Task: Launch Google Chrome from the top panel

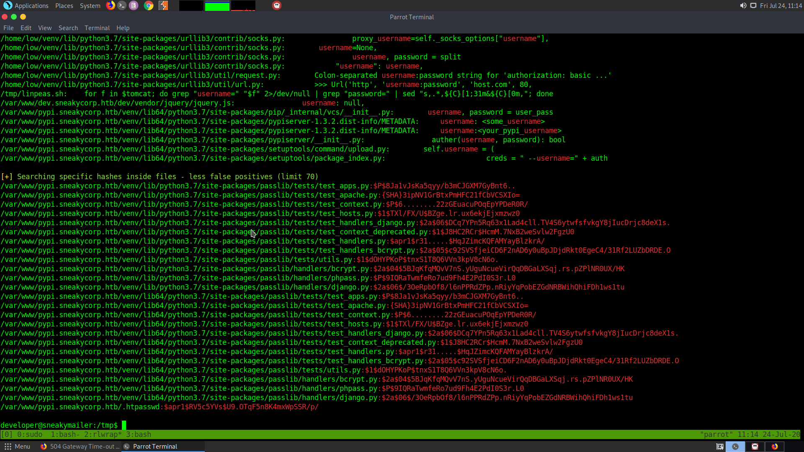Action: coord(148,5)
